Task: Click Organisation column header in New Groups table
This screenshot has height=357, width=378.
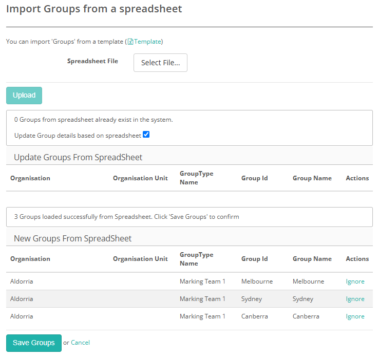Action: 30,259
